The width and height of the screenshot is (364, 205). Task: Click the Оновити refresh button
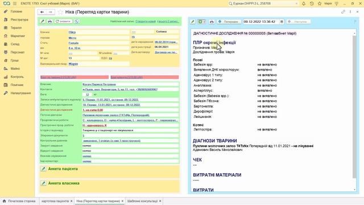pos(63,22)
